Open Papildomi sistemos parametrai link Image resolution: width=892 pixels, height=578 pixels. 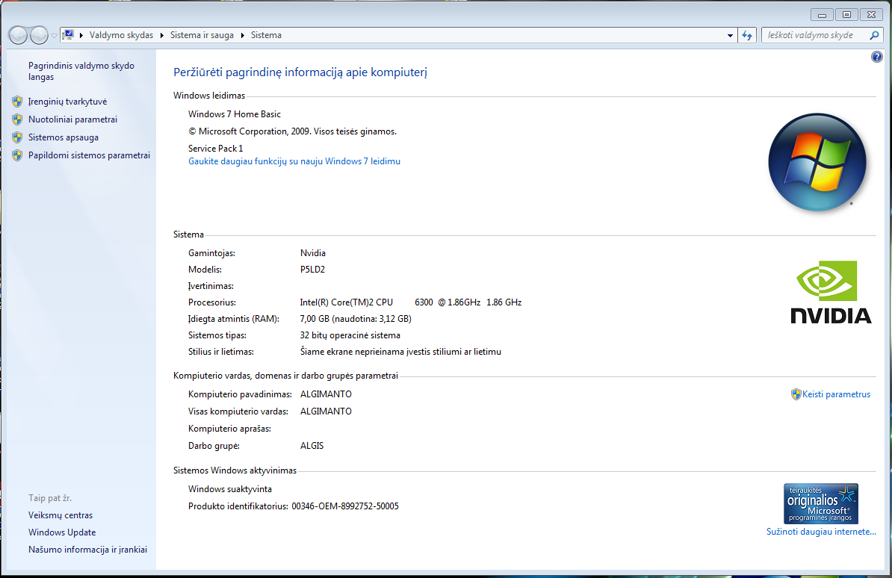pos(90,155)
